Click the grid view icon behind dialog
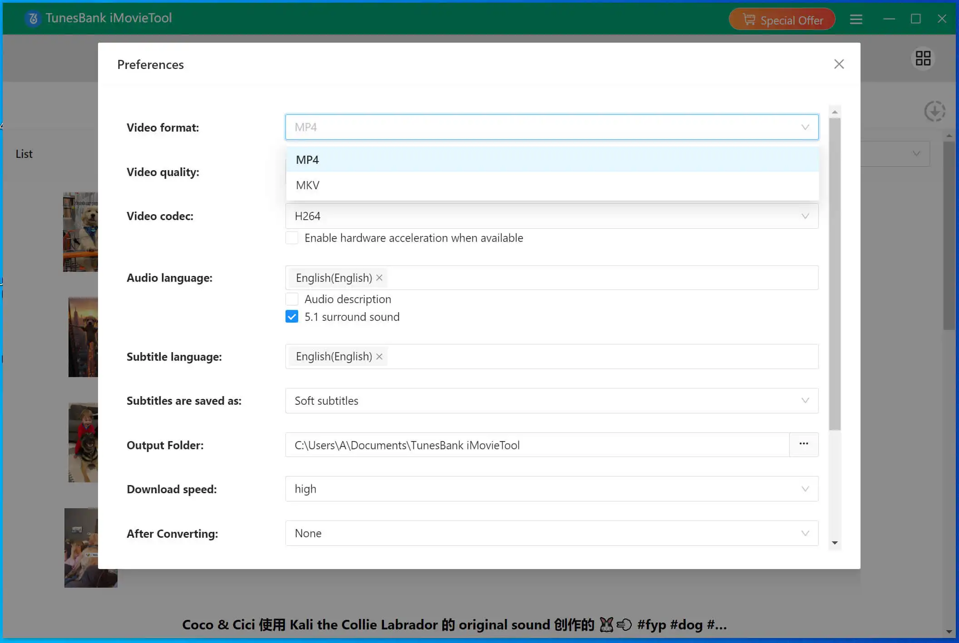Viewport: 959px width, 643px height. pyautogui.click(x=923, y=58)
